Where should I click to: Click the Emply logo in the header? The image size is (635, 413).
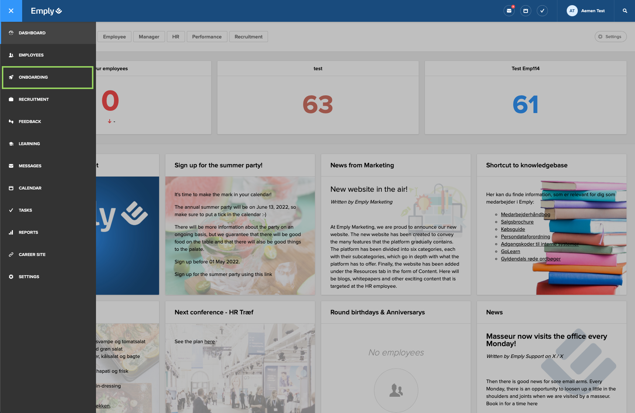click(x=46, y=11)
